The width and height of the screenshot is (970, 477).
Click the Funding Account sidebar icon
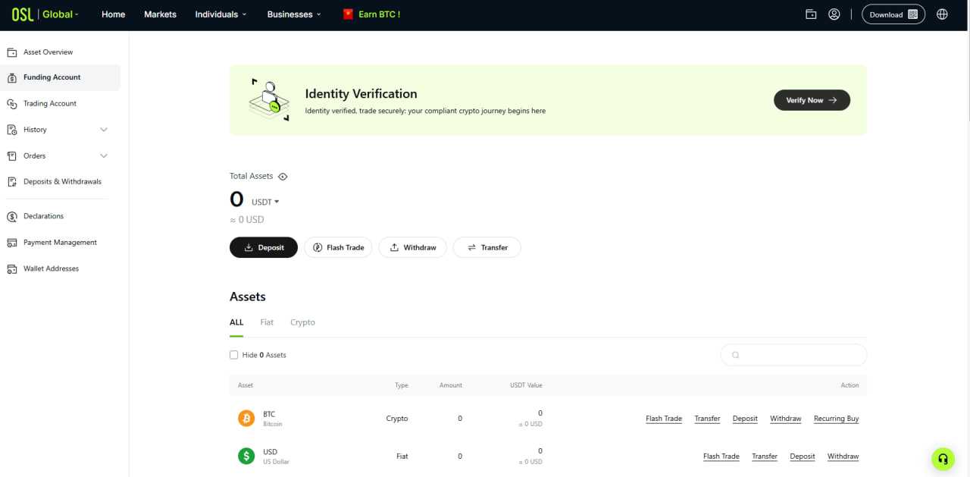tap(11, 77)
